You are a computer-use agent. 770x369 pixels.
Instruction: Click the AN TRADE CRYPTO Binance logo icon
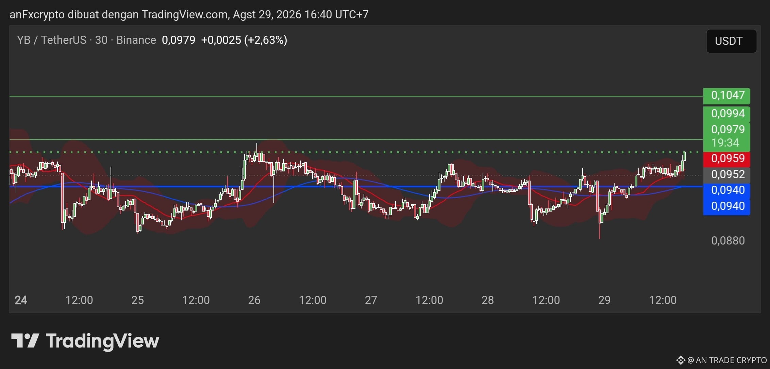coord(681,360)
